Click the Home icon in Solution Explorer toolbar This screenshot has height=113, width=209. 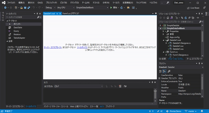point(168,18)
